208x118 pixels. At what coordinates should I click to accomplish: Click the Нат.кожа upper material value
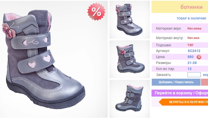(194, 28)
